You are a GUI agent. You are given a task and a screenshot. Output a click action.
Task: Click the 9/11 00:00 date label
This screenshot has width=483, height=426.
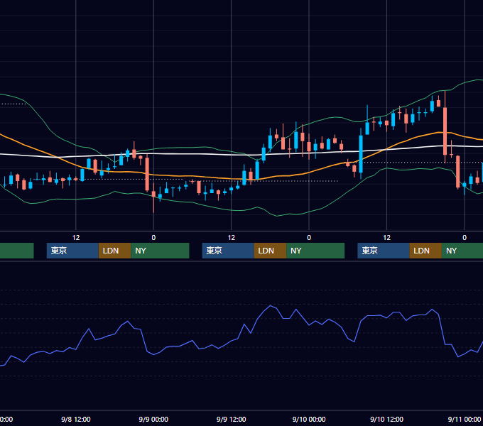tap(465, 420)
